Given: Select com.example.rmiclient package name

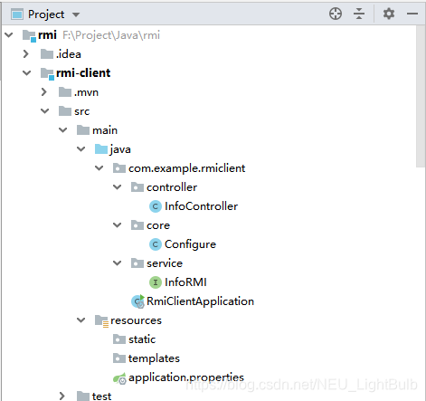Looking at the screenshot, I should tap(186, 168).
